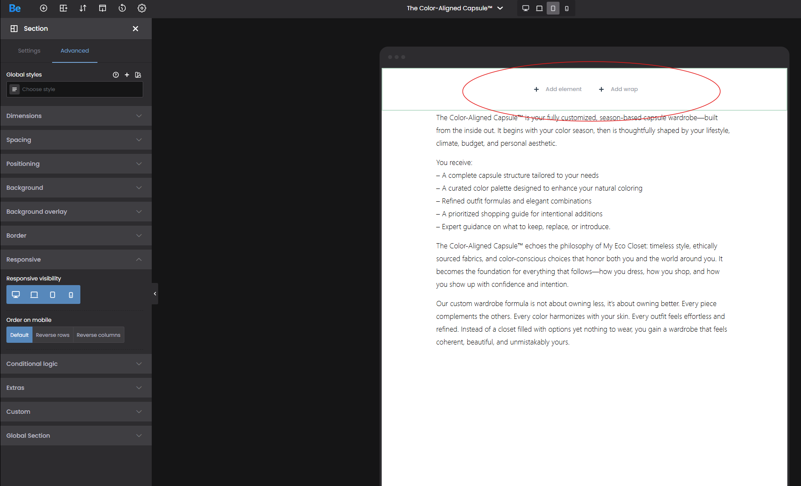
Task: Switch preview to desktop view in top bar
Action: [526, 8]
